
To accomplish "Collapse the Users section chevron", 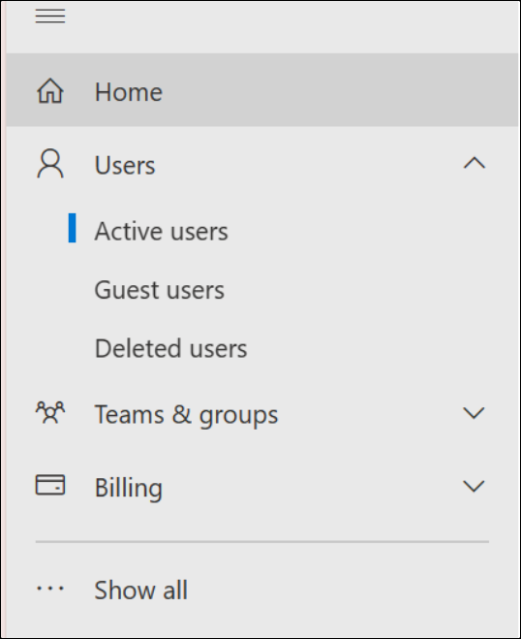I will 475,163.
